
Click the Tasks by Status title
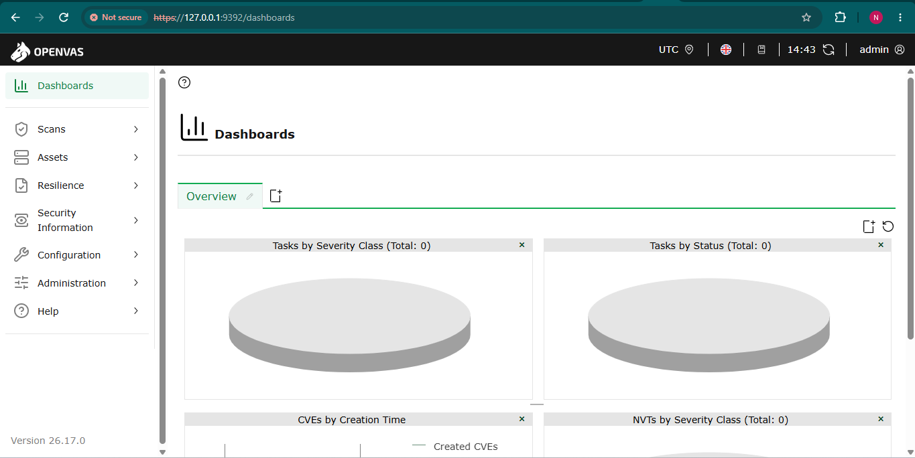coord(711,246)
